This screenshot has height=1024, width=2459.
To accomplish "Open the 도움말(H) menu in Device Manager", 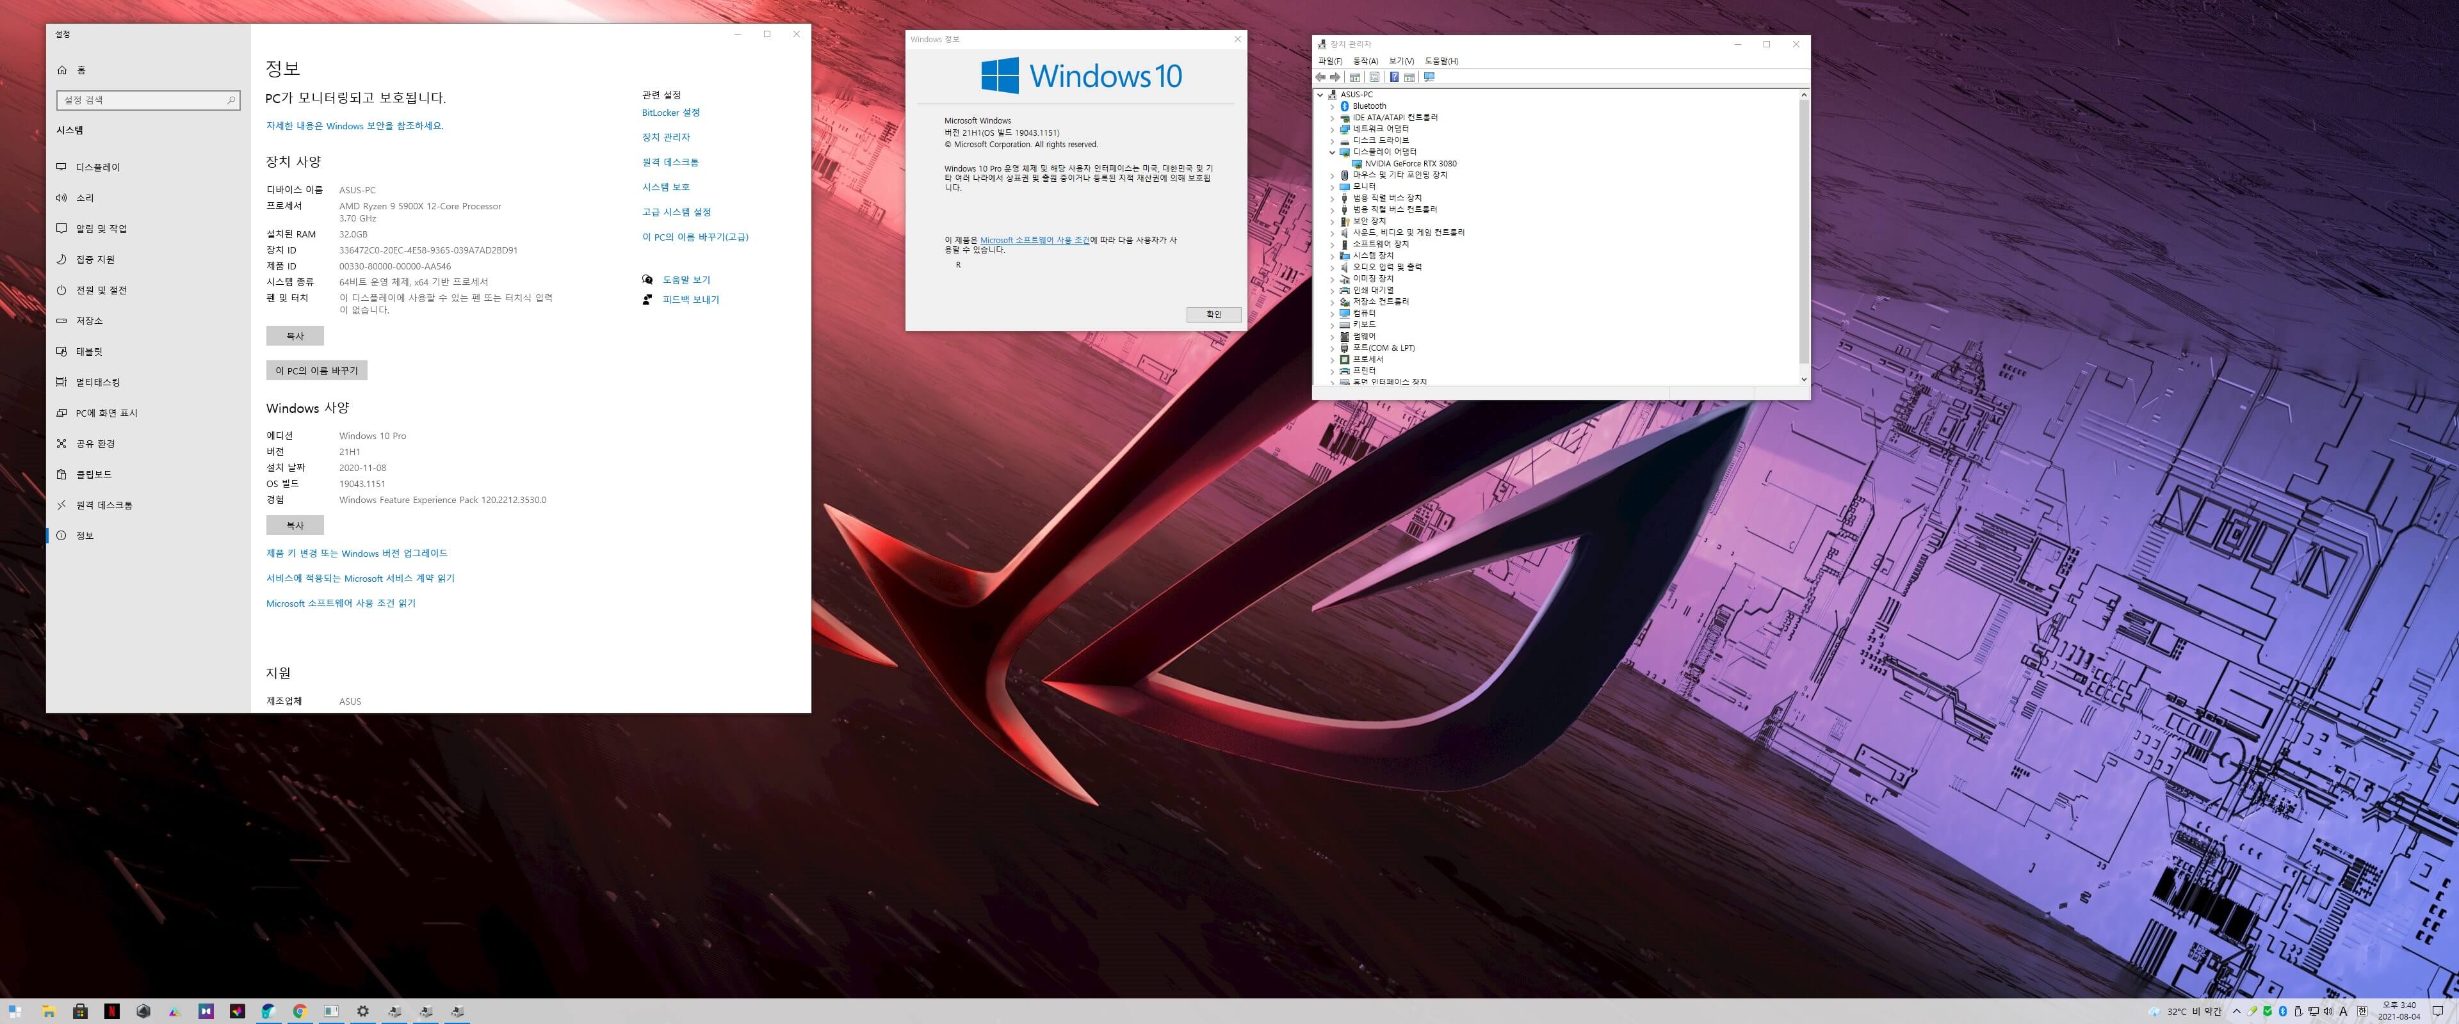I will pyautogui.click(x=1441, y=61).
